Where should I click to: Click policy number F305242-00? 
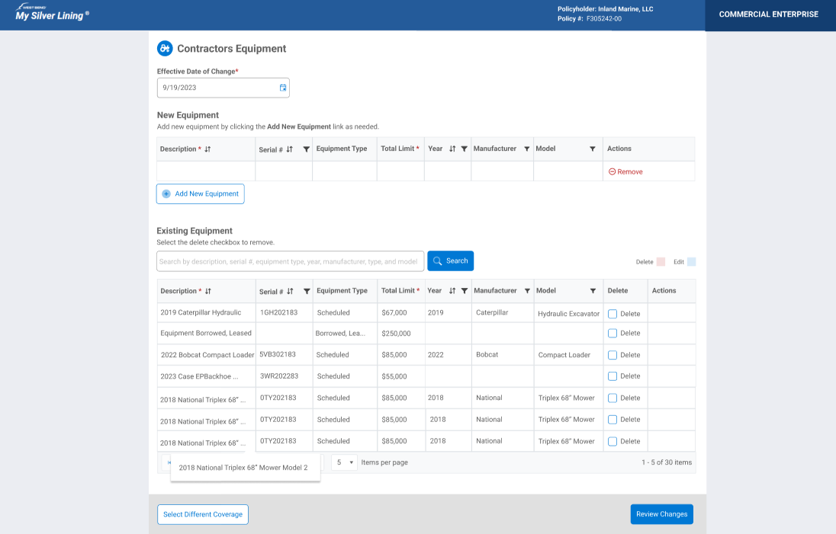pyautogui.click(x=604, y=18)
